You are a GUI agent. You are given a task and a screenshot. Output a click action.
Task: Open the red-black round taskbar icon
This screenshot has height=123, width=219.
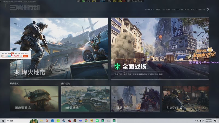69,121
